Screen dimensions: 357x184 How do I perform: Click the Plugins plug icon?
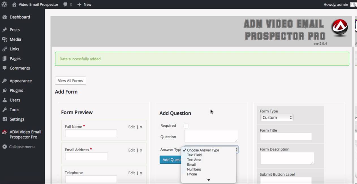(x=5, y=90)
